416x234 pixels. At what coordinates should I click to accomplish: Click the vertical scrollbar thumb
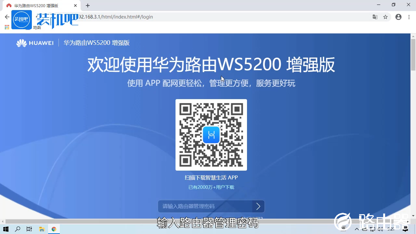[x=413, y=54]
